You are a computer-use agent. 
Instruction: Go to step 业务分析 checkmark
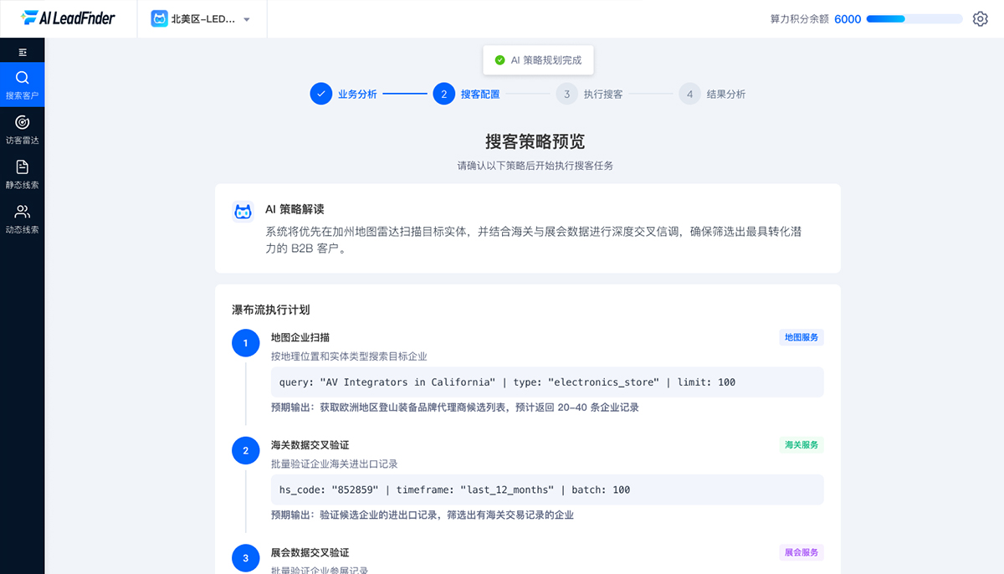[321, 94]
